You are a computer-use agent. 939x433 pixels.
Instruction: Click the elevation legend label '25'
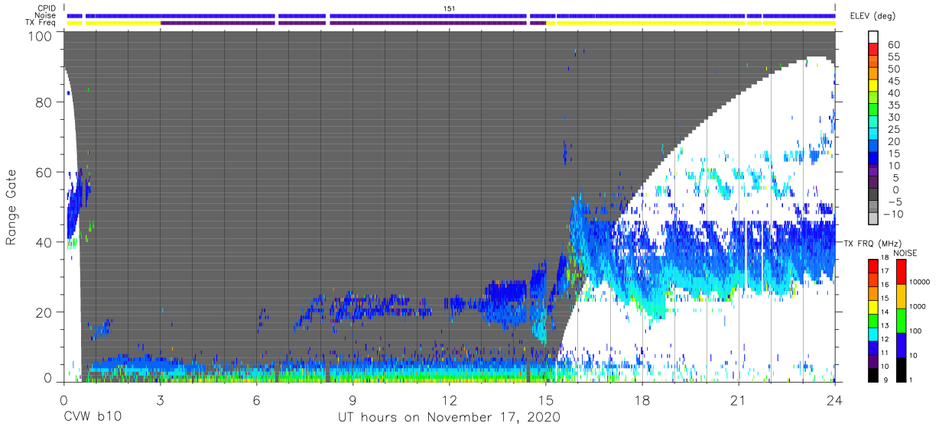click(892, 129)
